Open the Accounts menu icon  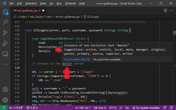click(5, 90)
